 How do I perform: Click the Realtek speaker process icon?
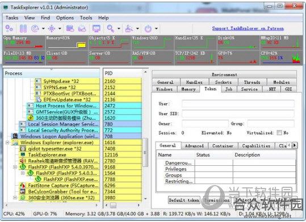pos(23,161)
